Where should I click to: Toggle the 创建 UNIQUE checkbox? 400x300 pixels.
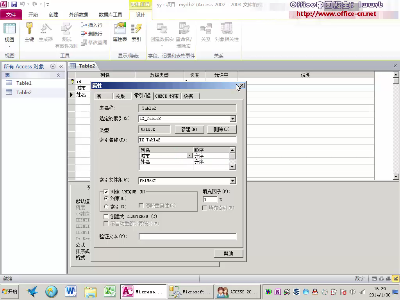tap(106, 192)
